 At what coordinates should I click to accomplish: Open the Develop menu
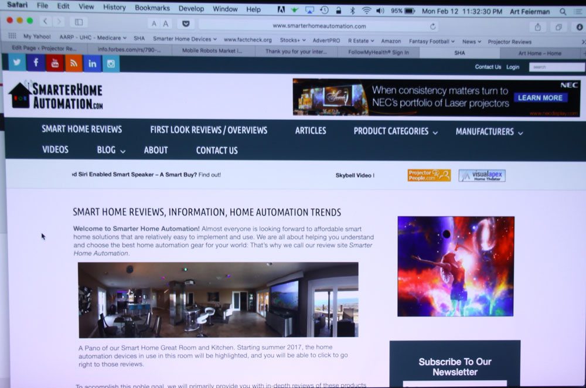click(191, 8)
